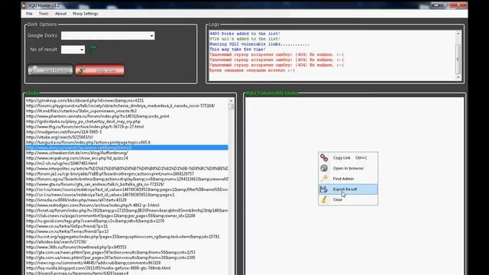Image resolution: width=489 pixels, height=275 pixels.
Task: Select the gta.com.ua link with per_page=20
Action: (127, 257)
